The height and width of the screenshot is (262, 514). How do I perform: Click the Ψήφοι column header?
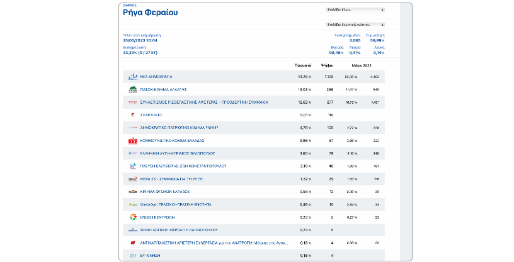[x=327, y=65]
